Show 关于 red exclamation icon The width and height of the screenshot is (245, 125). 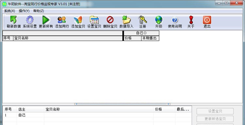191,20
